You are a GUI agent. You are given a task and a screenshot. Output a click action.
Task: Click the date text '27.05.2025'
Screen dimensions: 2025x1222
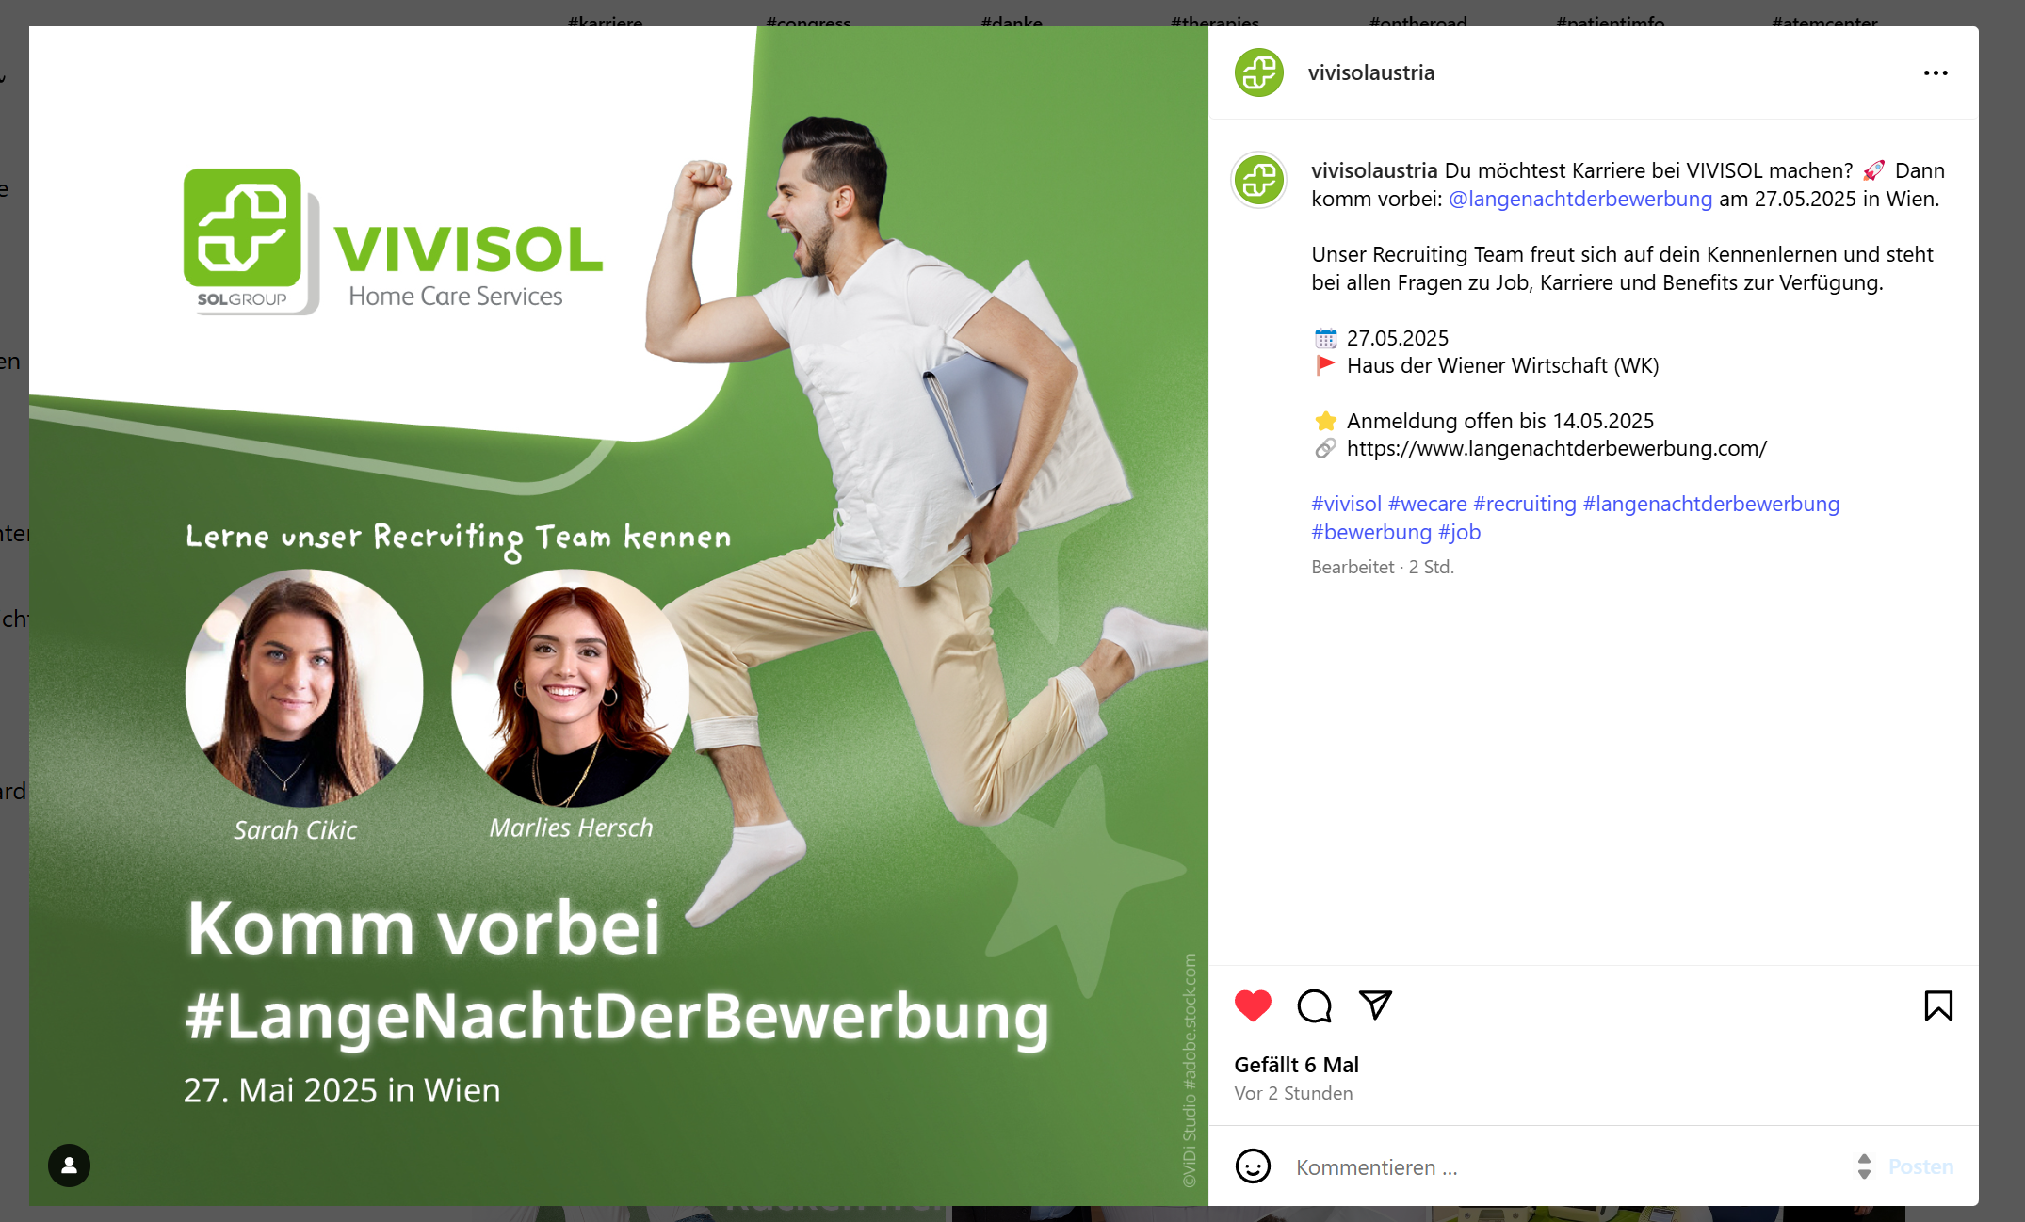(1398, 338)
